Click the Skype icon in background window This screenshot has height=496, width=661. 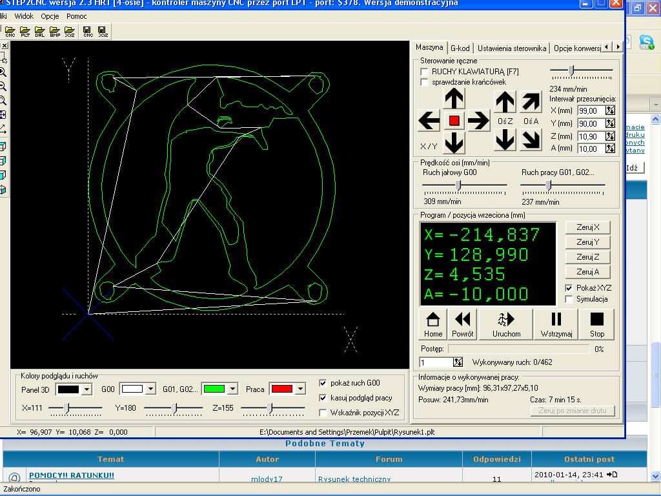pos(646,42)
